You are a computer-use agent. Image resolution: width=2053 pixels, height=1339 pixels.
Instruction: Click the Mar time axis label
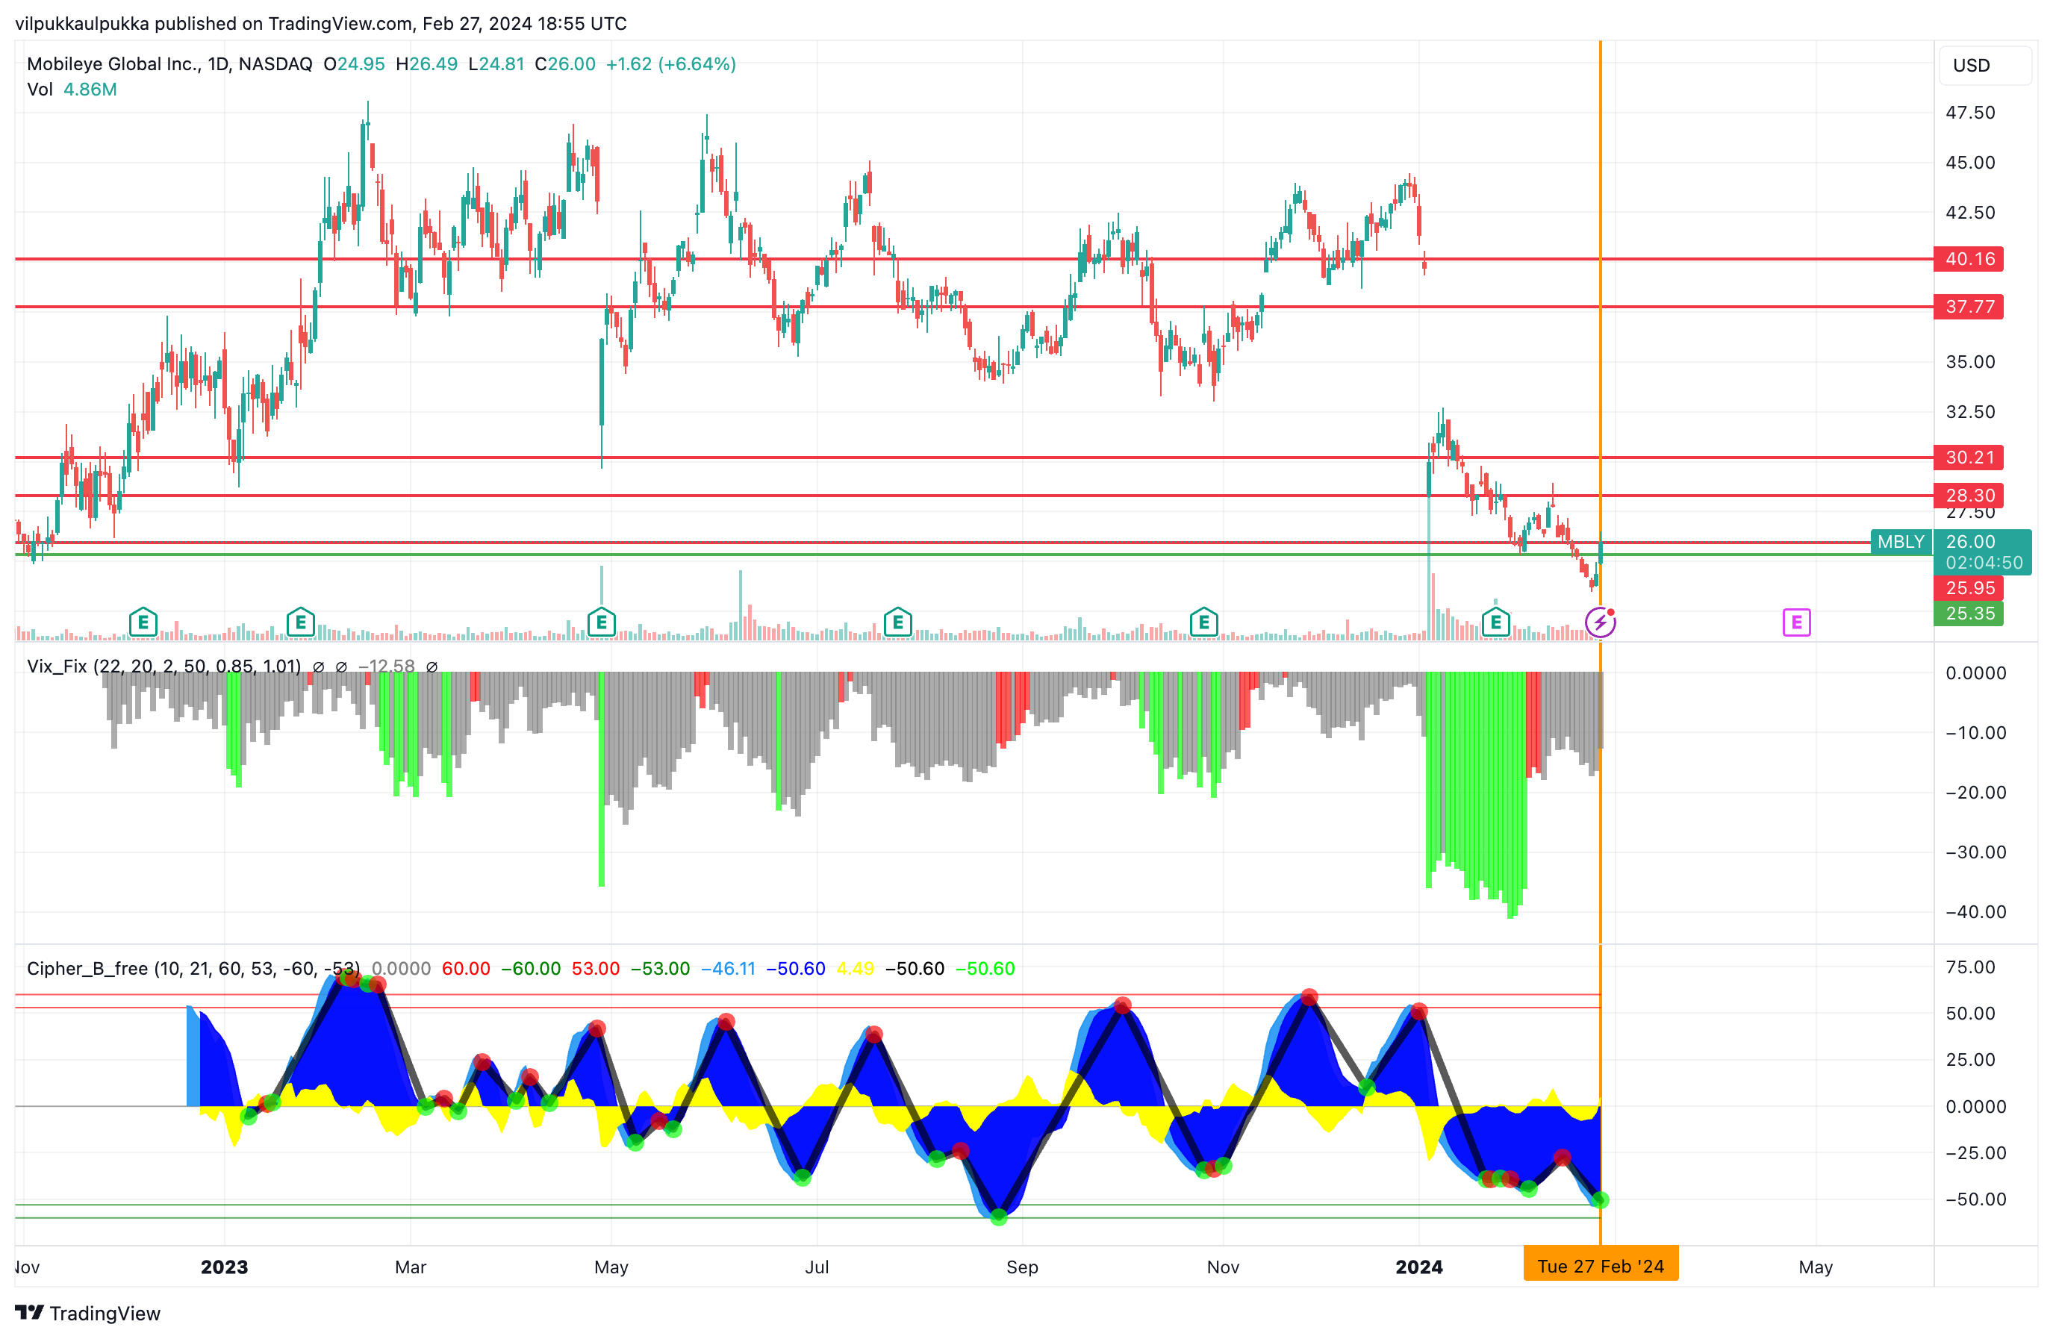(411, 1267)
